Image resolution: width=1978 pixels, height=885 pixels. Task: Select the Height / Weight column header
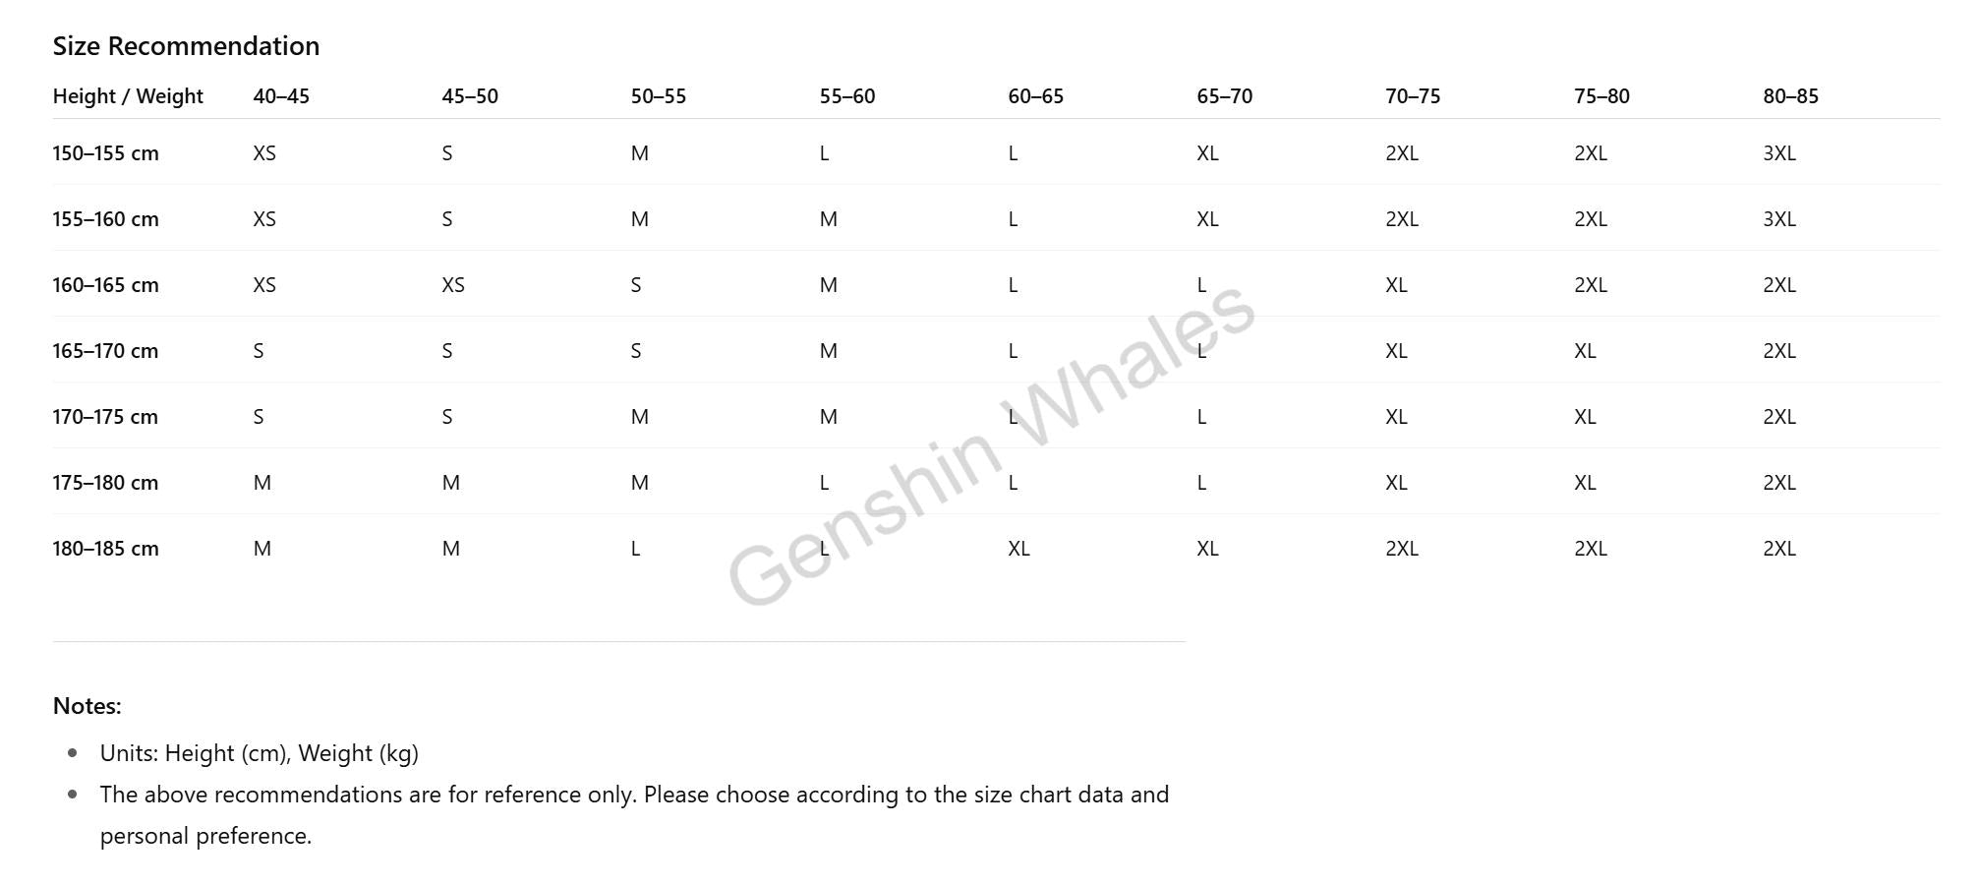pos(128,96)
